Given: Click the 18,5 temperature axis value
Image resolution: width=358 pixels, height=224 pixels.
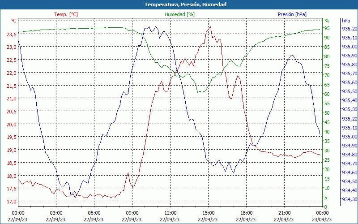Looking at the screenshot, I should pos(12,163).
